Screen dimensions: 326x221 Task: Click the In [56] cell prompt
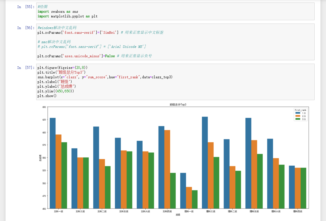coord(26,28)
